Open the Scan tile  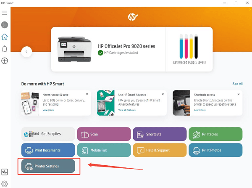[x=104, y=134]
